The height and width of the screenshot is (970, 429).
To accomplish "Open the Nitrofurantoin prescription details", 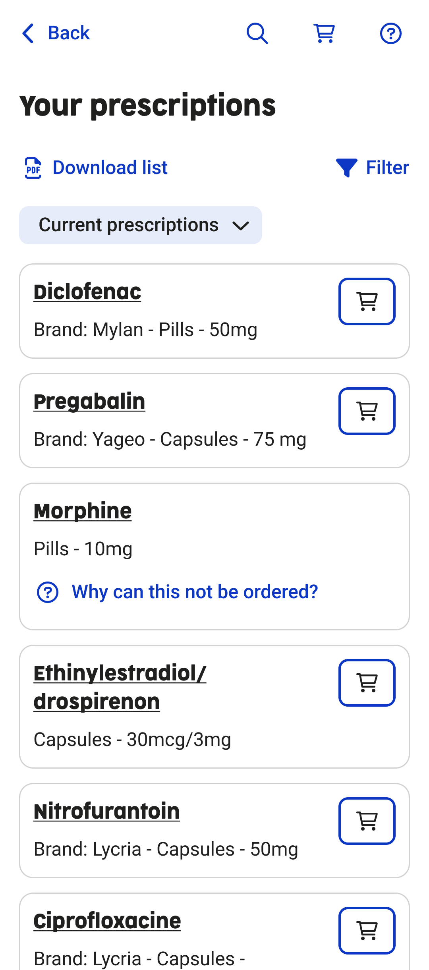I will click(107, 812).
